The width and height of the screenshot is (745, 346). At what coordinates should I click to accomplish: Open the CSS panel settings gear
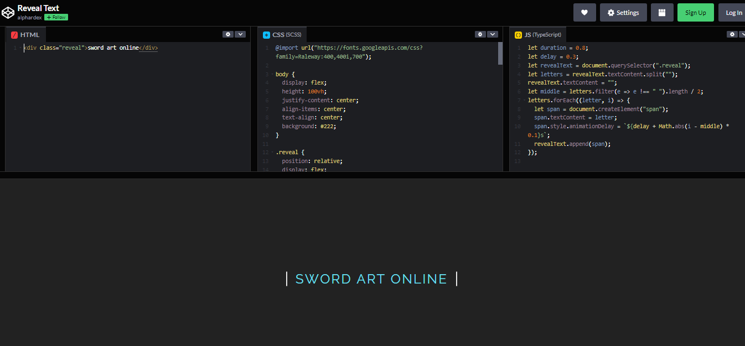click(x=480, y=34)
